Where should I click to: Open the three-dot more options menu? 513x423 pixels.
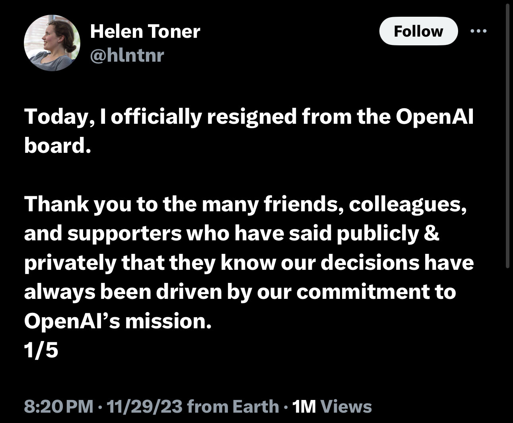tap(478, 31)
